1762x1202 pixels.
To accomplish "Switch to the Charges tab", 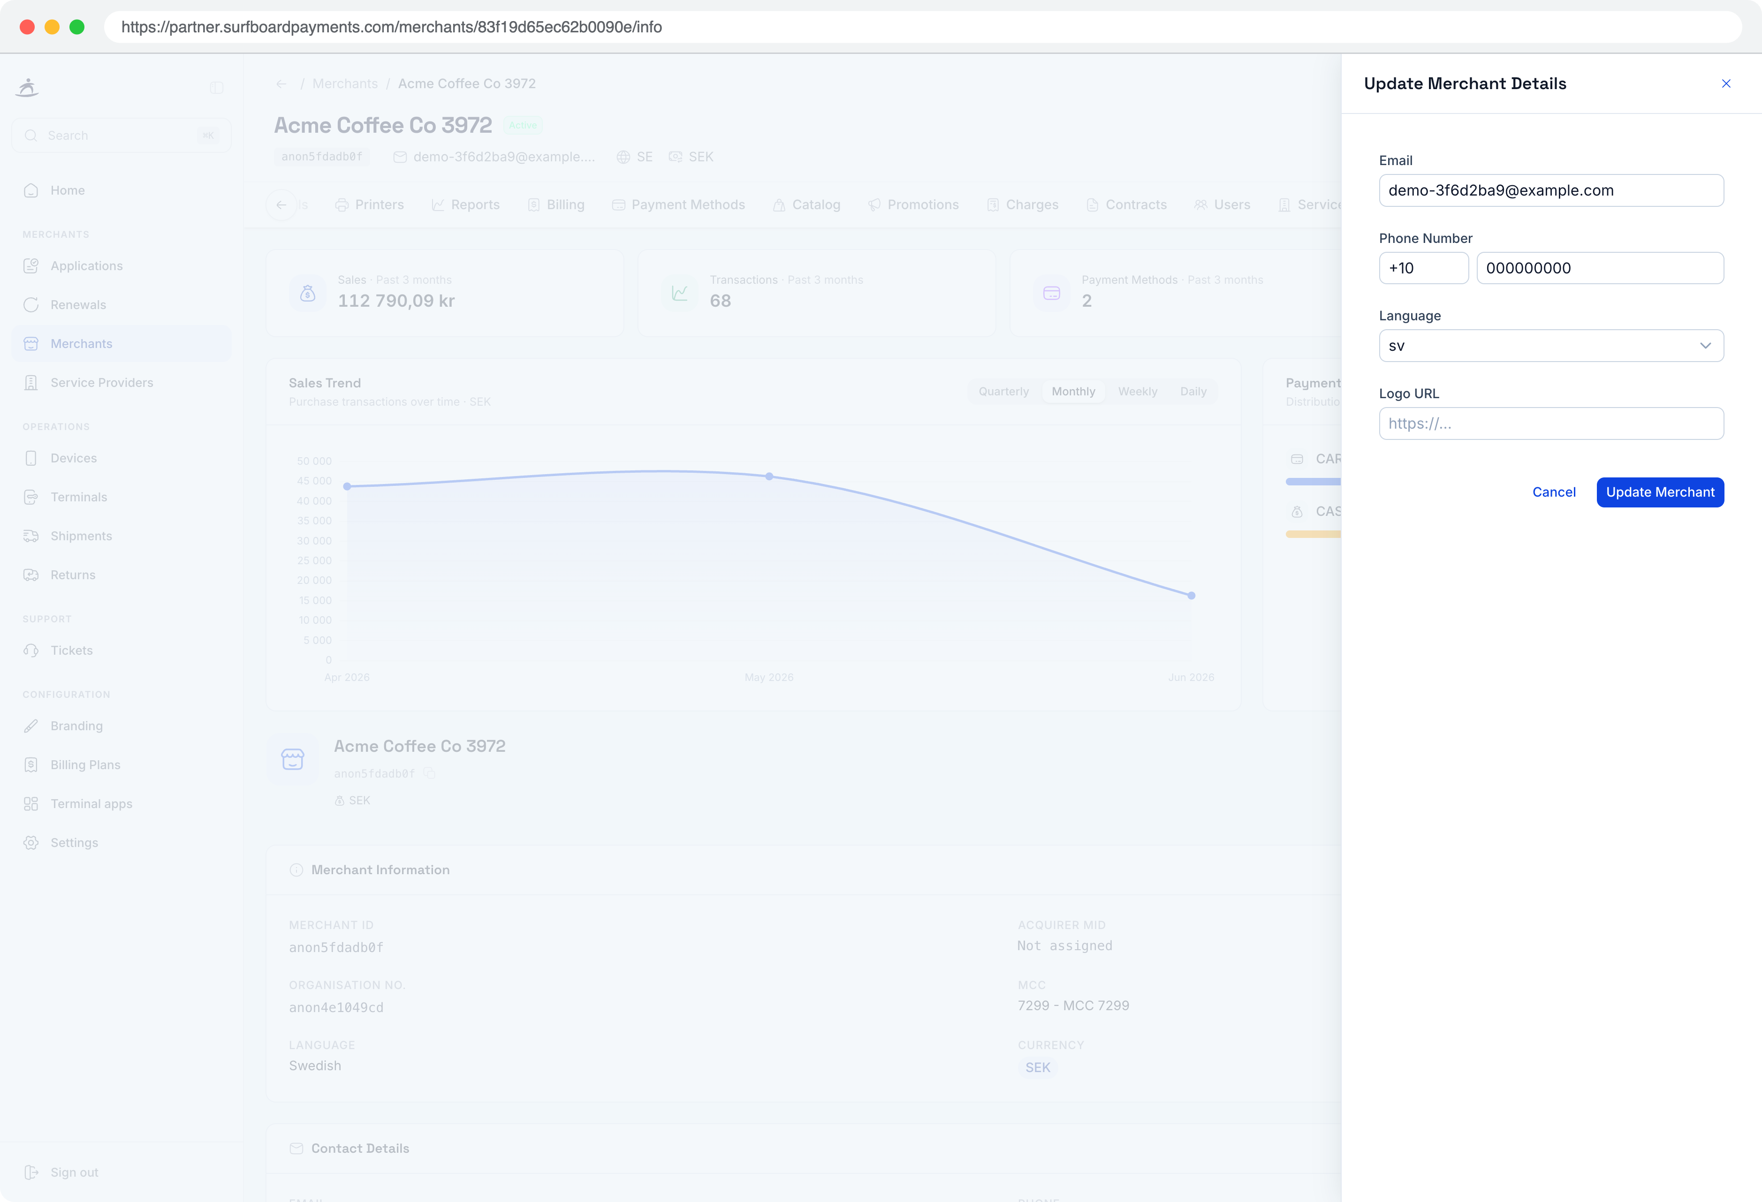I will click(x=1023, y=204).
